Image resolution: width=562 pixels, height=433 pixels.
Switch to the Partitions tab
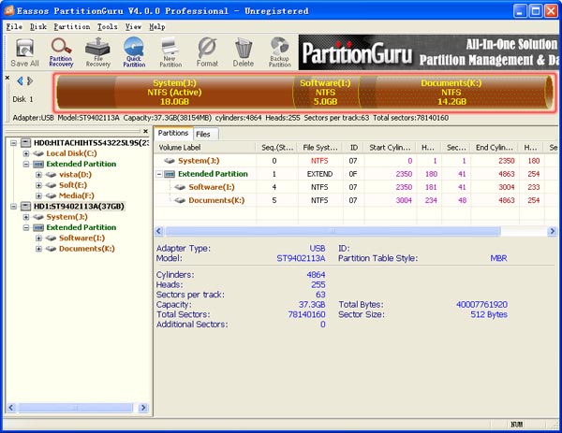[x=173, y=133]
